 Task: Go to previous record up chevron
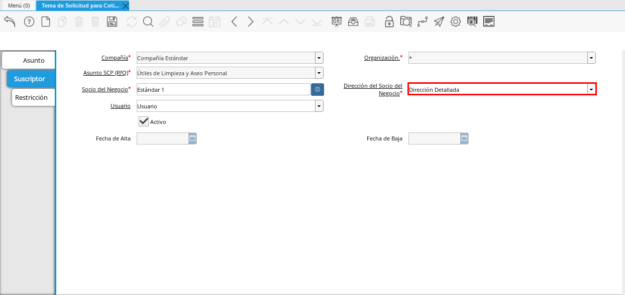(284, 22)
